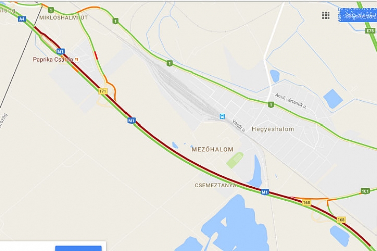Viewport: 377px width, 251px height.
Task: Open the Google apps grid icon
Action: [x=326, y=15]
